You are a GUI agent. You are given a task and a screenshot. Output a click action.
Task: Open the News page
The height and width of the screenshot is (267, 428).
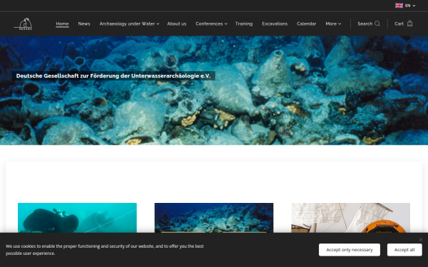[x=84, y=23]
